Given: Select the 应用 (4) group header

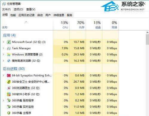Looking at the screenshot, I should (x=9, y=35).
